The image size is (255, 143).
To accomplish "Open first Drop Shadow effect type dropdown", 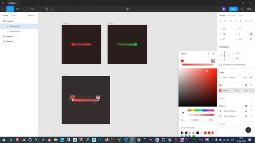I will click(231, 111).
